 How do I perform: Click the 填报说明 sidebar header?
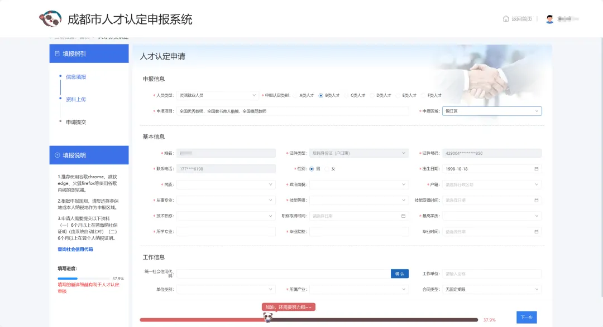[x=89, y=155]
